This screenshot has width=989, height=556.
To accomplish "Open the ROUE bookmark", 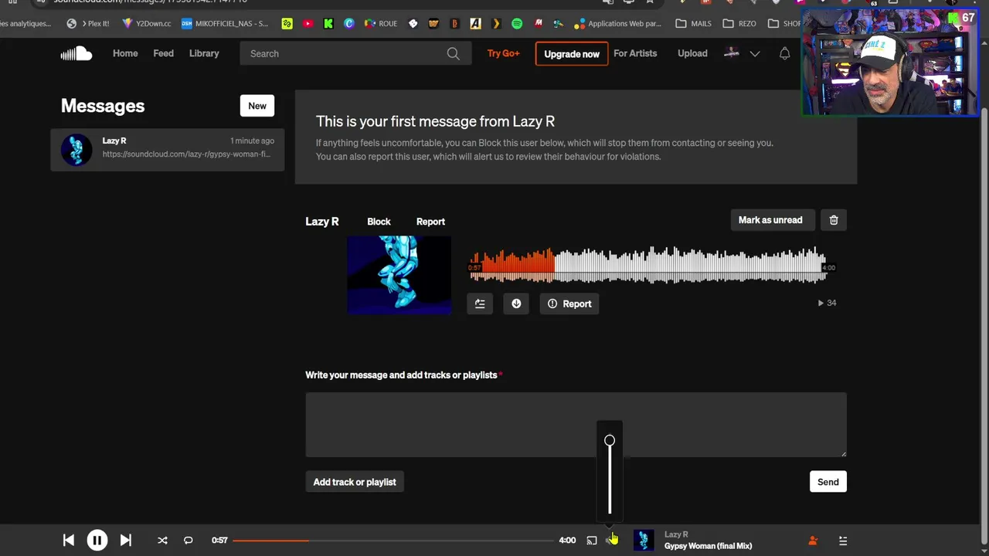I will pyautogui.click(x=381, y=23).
